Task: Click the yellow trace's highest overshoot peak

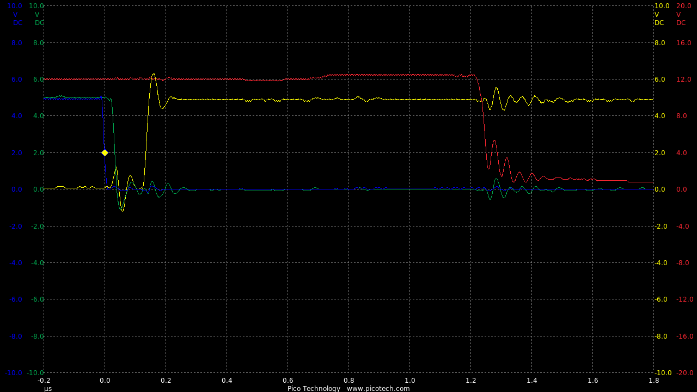Action: tap(154, 74)
